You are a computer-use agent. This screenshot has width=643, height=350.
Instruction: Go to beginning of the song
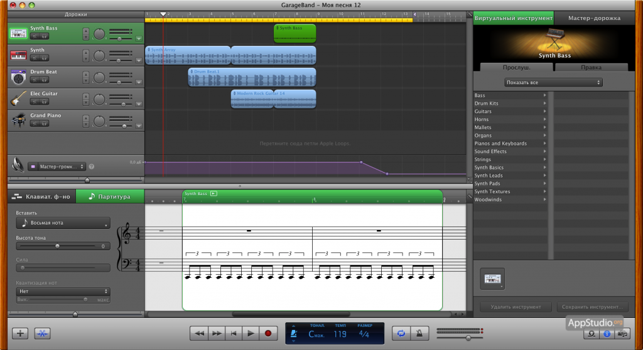coord(234,334)
